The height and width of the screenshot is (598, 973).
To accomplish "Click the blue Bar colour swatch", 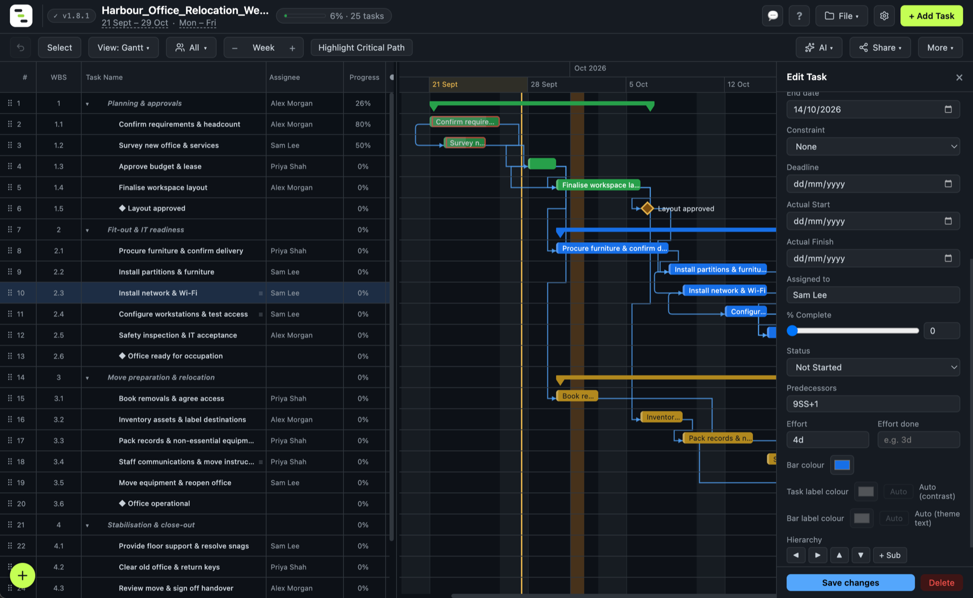I will [842, 465].
